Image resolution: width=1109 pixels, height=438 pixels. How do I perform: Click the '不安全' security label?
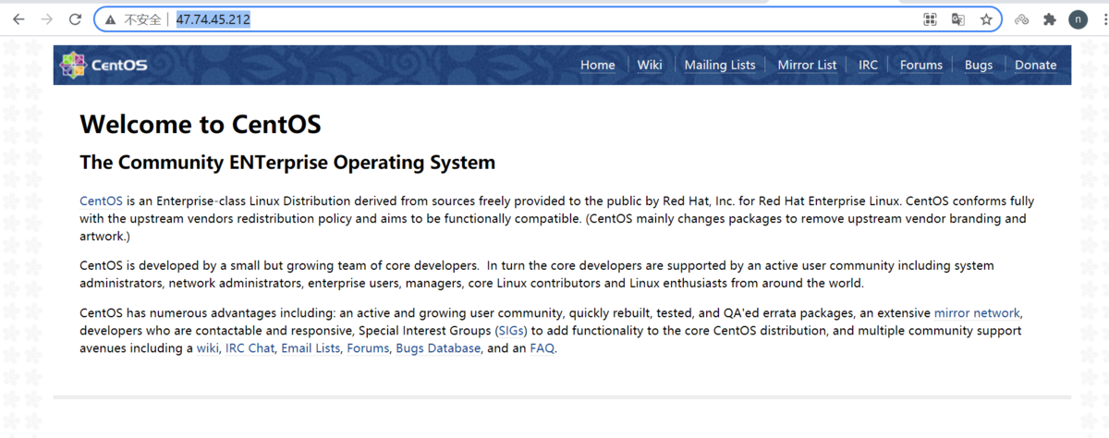(x=142, y=19)
